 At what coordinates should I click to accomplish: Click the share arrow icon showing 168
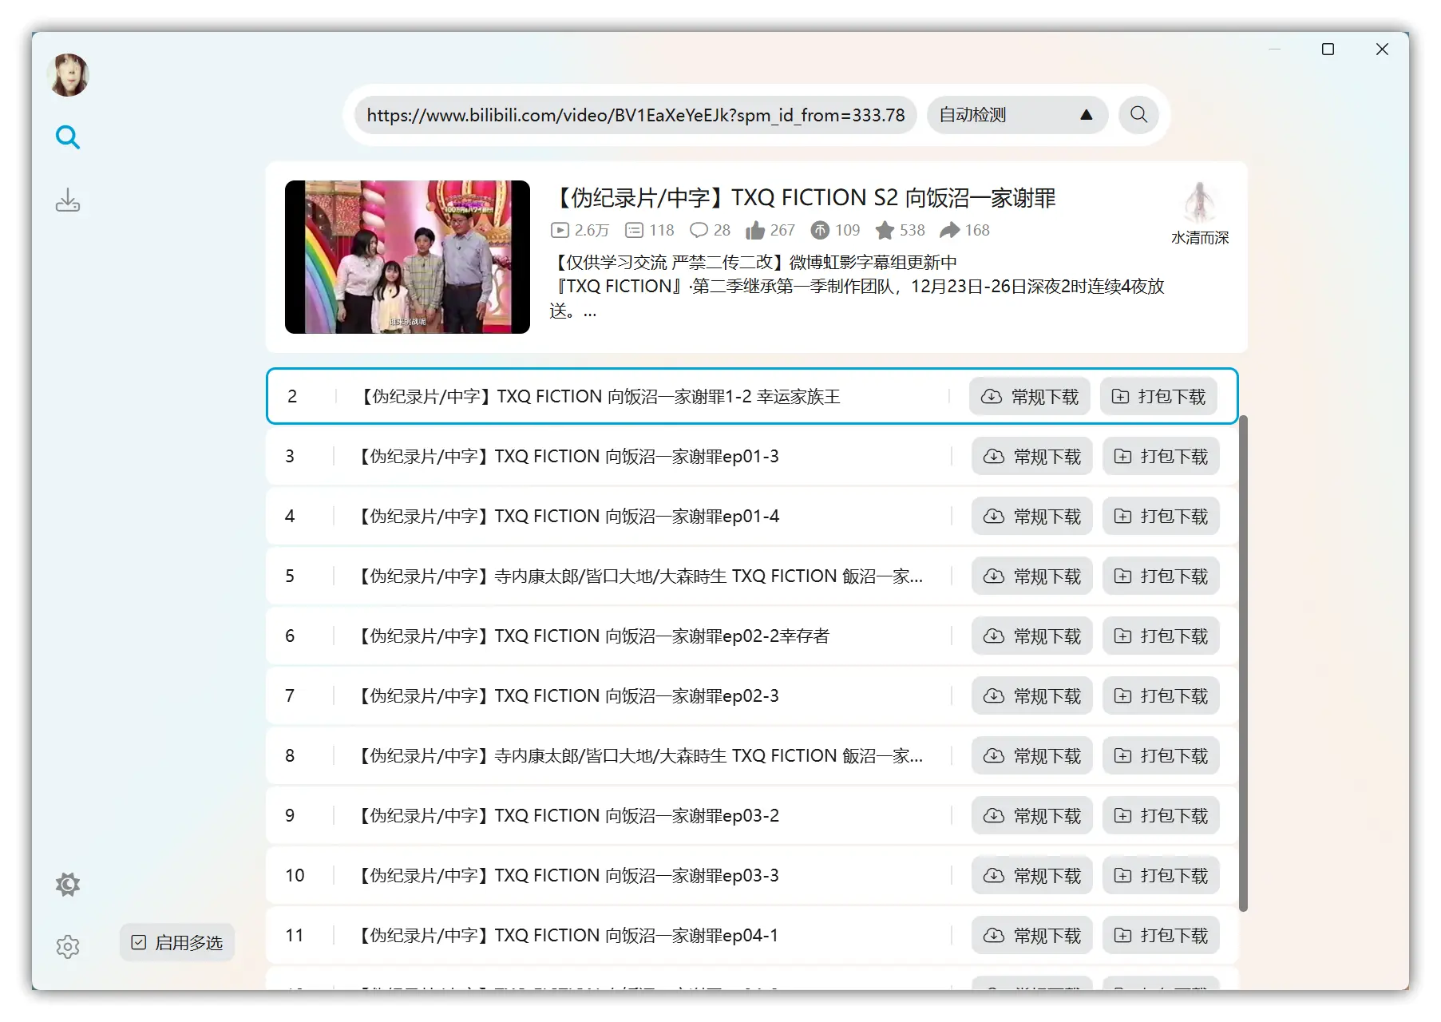(x=950, y=231)
